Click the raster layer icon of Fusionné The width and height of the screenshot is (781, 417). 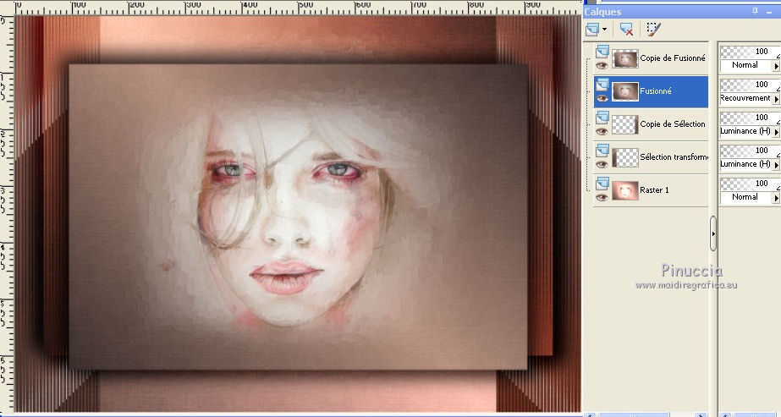(602, 84)
